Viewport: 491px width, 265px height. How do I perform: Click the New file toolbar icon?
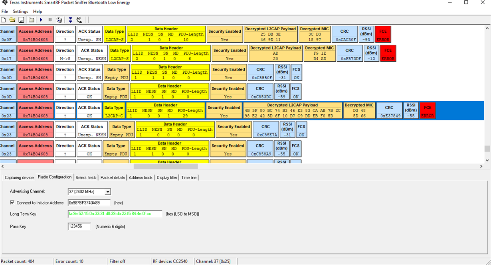[4, 20]
